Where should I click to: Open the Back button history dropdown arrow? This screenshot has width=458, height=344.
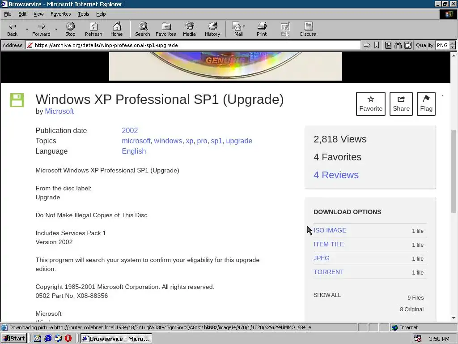pos(27,29)
